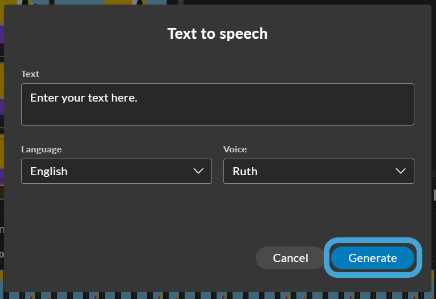This screenshot has height=299, width=436.
Task: Click the empty lower area of the text box
Action: pos(218,115)
